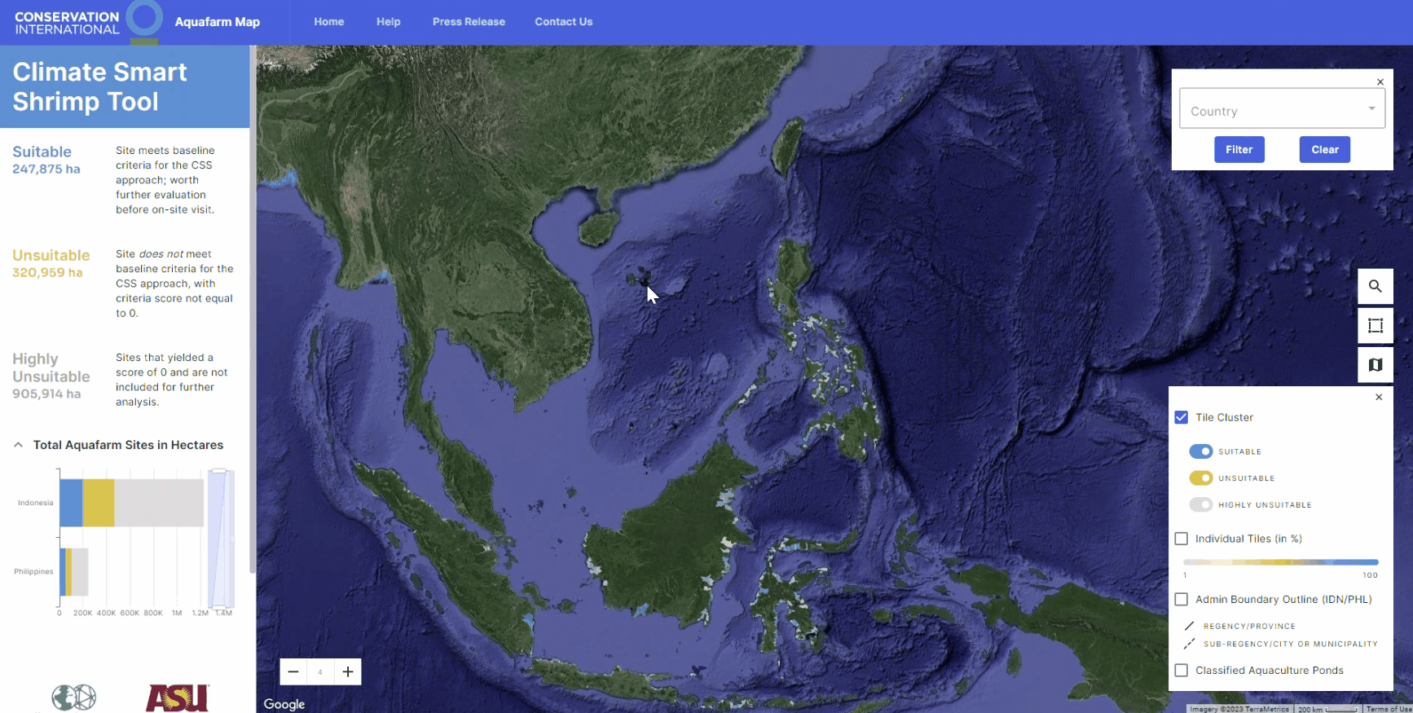The image size is (1413, 713).
Task: Turn on the Highly Unsuitable toggle
Action: [x=1200, y=505]
